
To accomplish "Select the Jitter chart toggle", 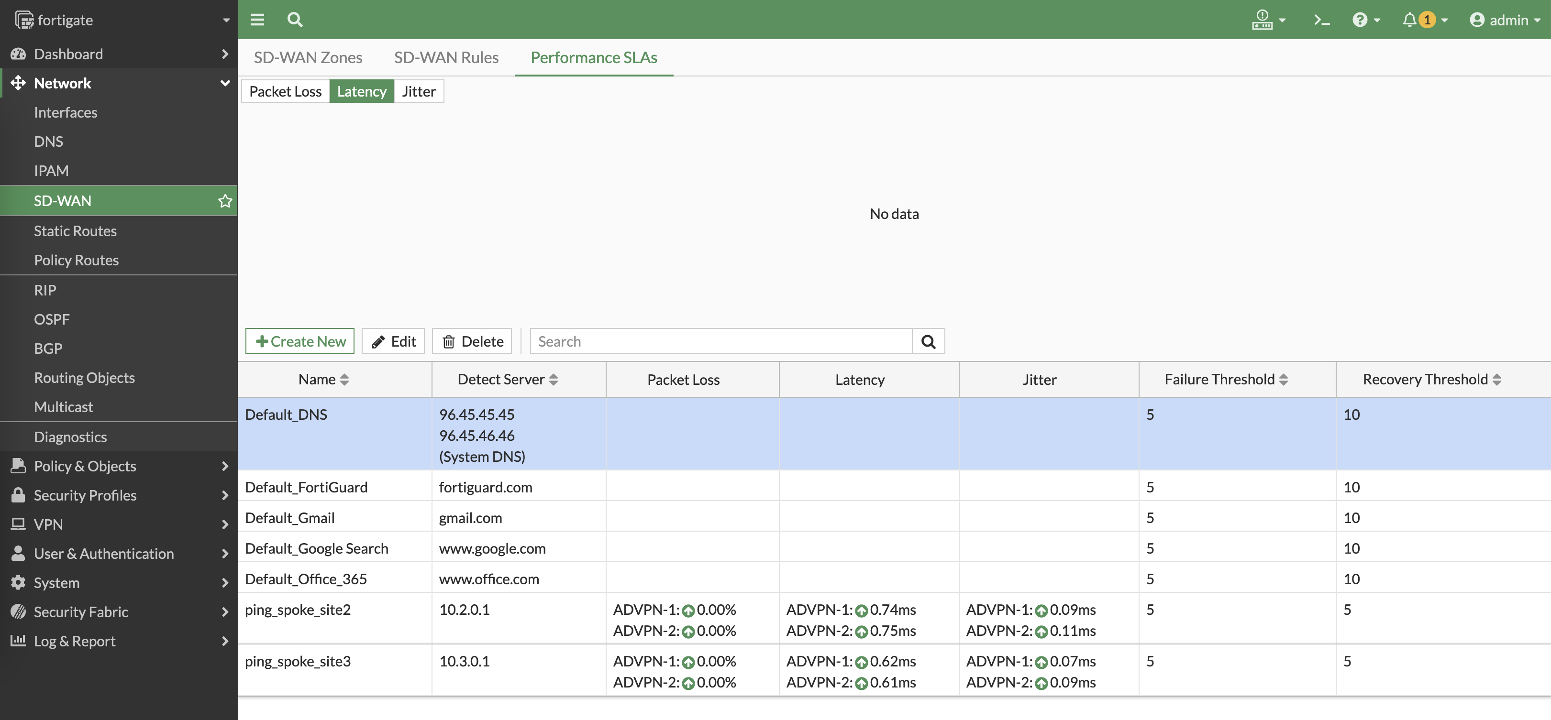I will tap(419, 91).
